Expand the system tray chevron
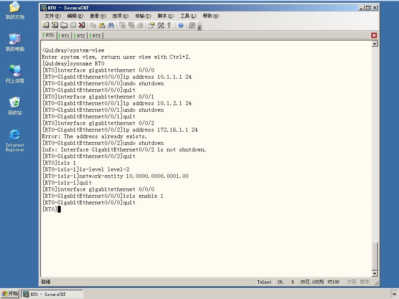This screenshot has height=299, width=399. point(394,294)
